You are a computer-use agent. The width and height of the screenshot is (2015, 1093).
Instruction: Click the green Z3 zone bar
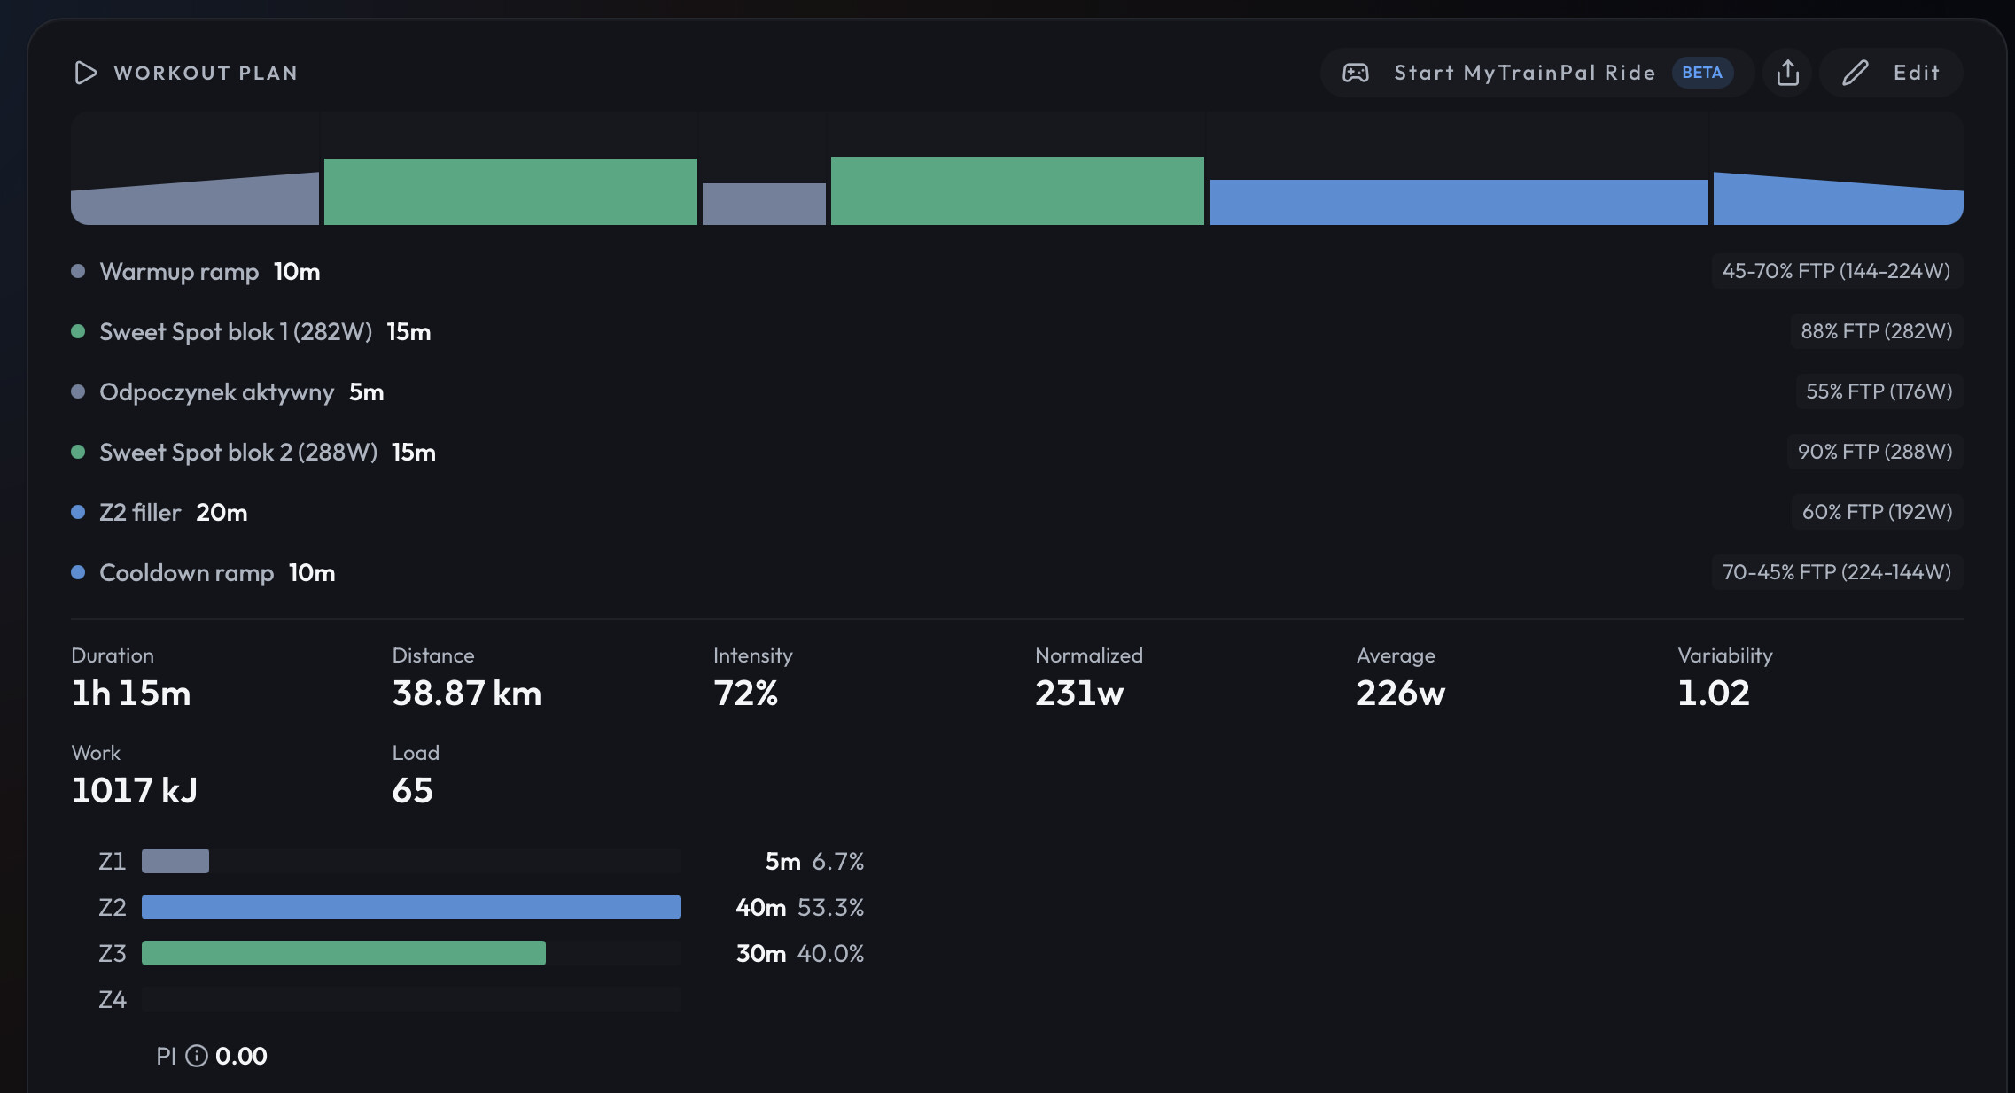pyautogui.click(x=344, y=953)
